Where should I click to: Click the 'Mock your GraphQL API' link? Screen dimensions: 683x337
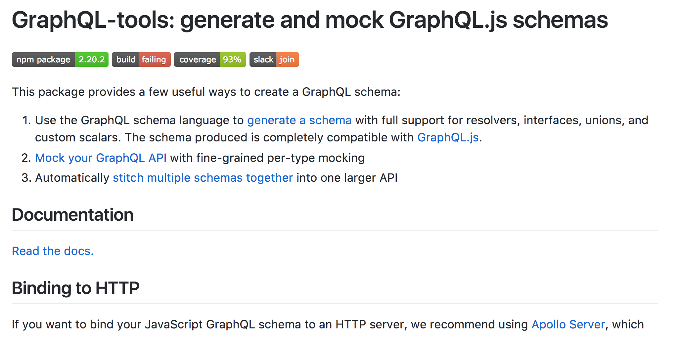click(x=101, y=158)
